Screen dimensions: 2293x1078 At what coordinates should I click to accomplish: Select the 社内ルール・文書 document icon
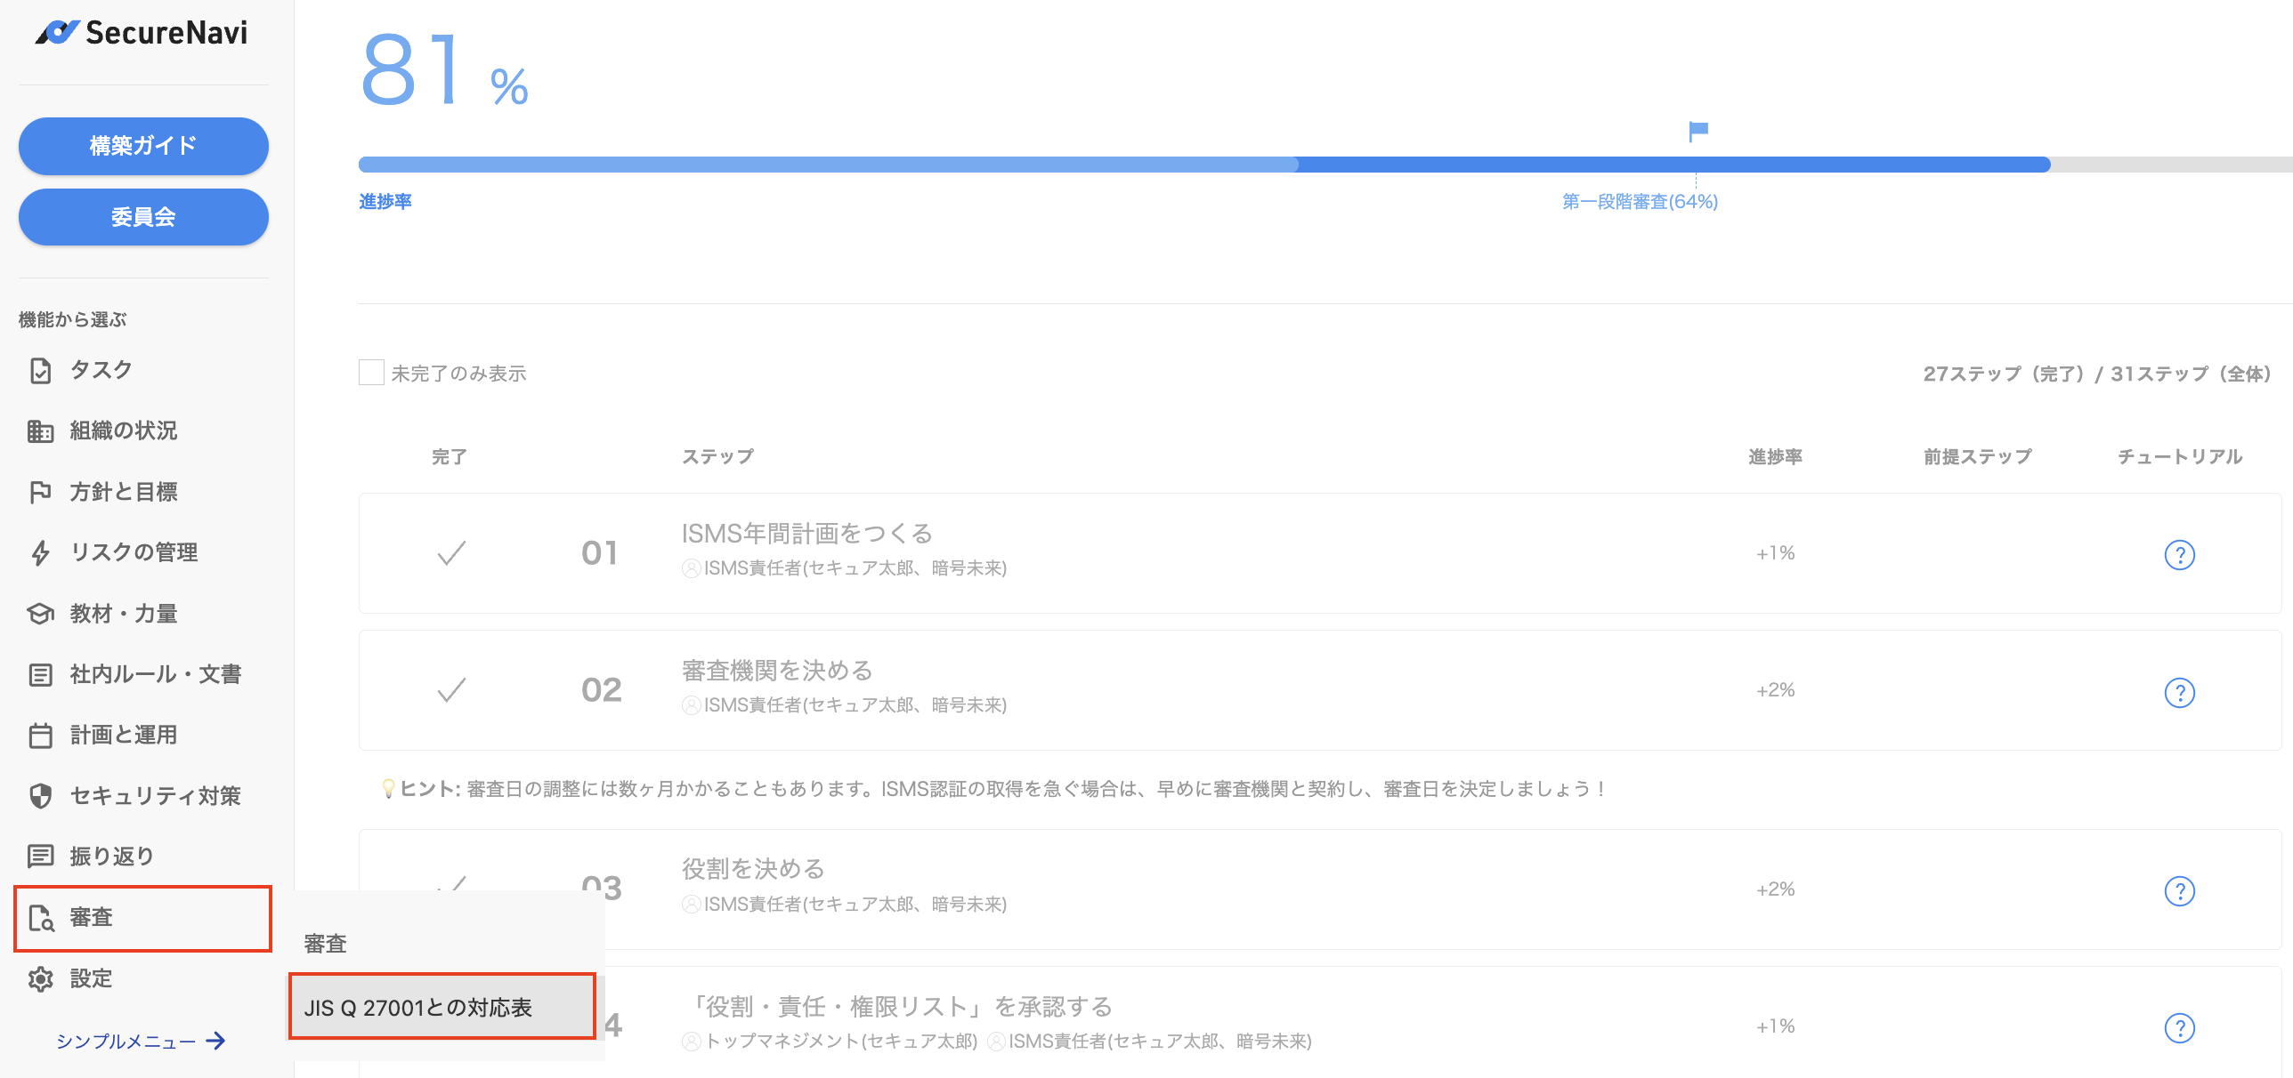[x=41, y=674]
